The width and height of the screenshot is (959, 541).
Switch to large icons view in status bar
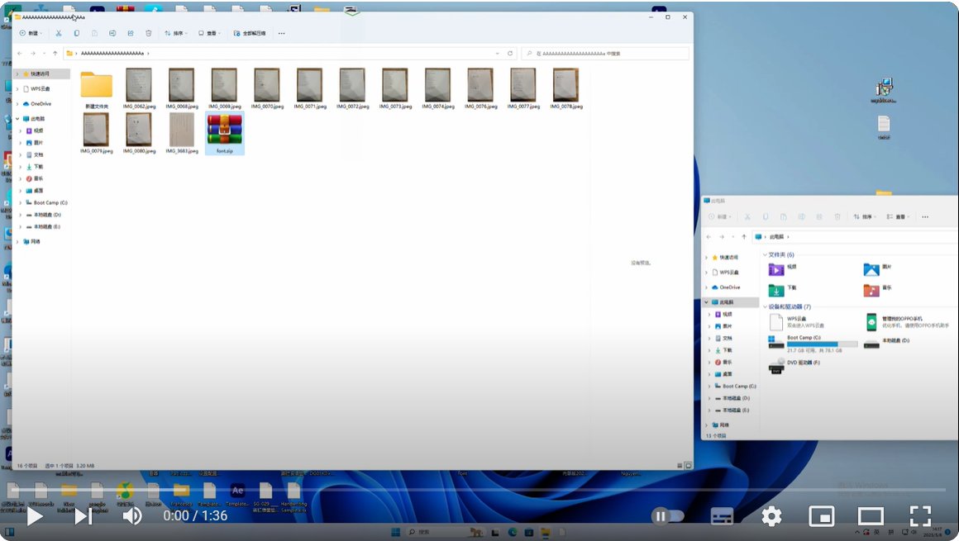point(688,466)
